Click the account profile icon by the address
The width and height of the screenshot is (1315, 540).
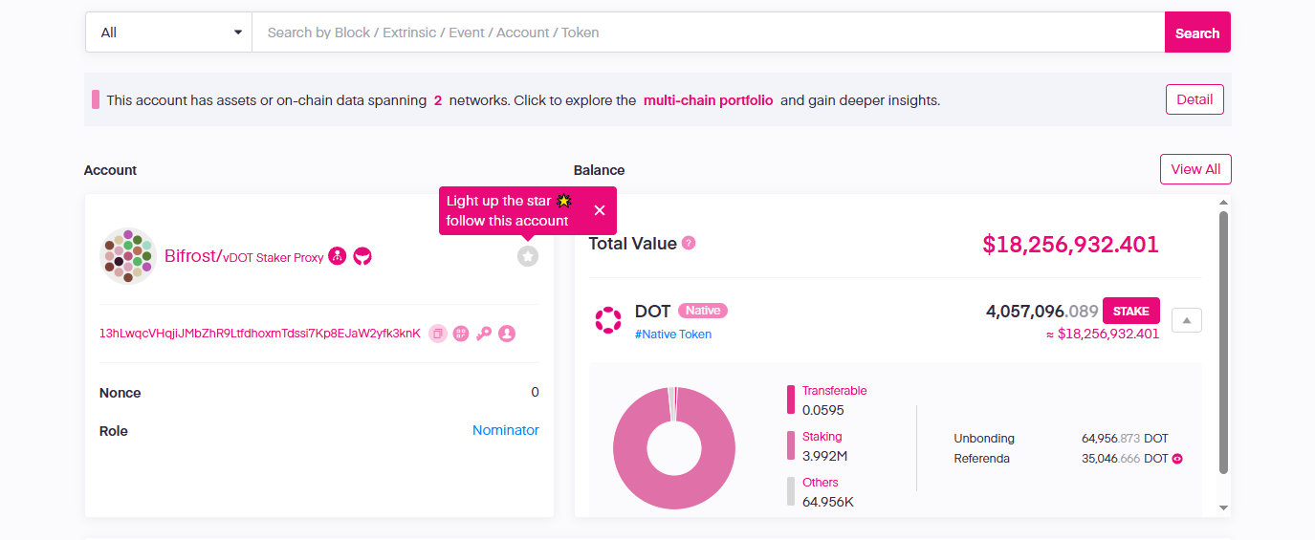[x=507, y=334]
